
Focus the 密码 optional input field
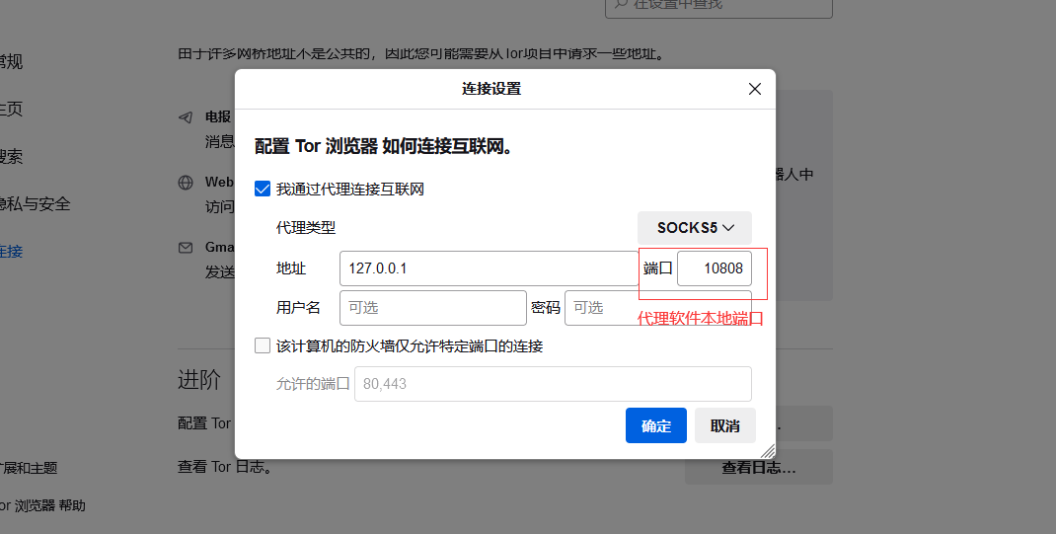tap(658, 308)
